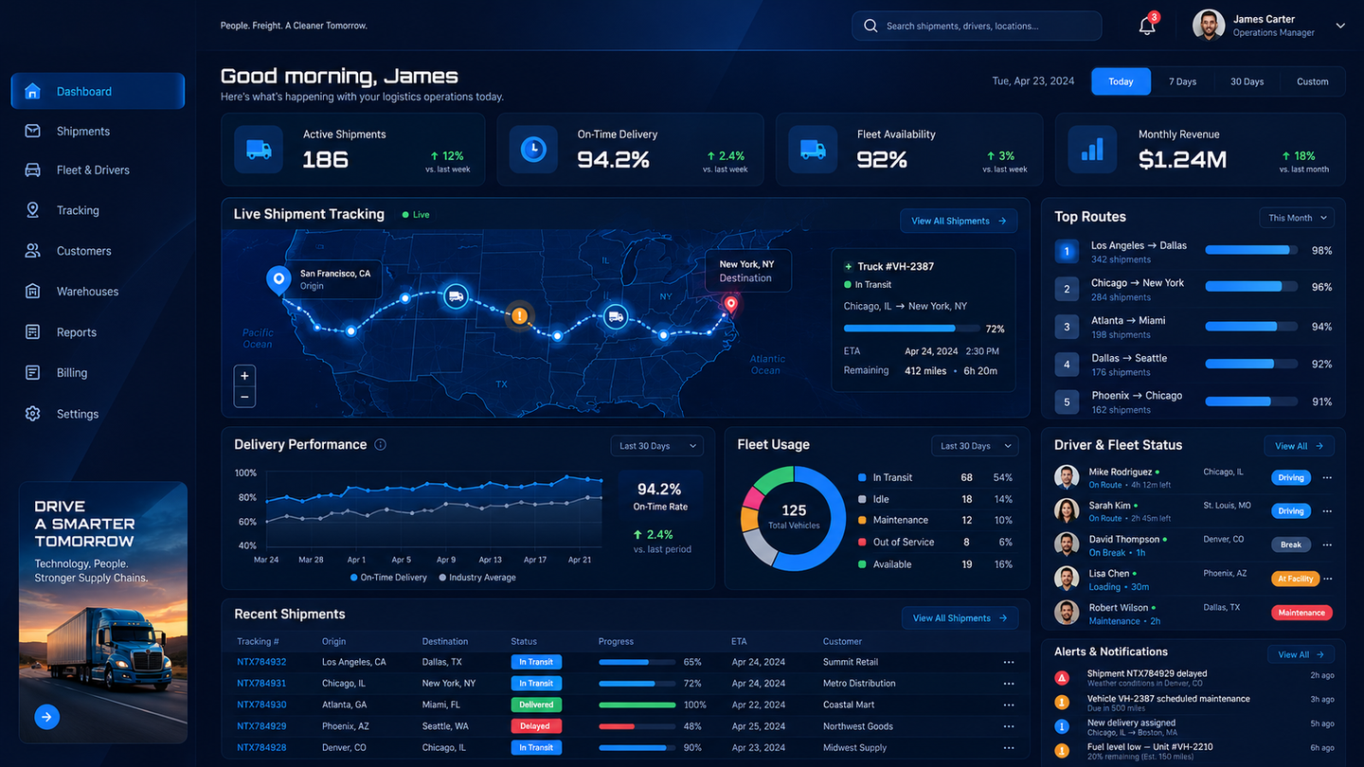
Task: Switch date range to 7 Days
Action: 1182,81
